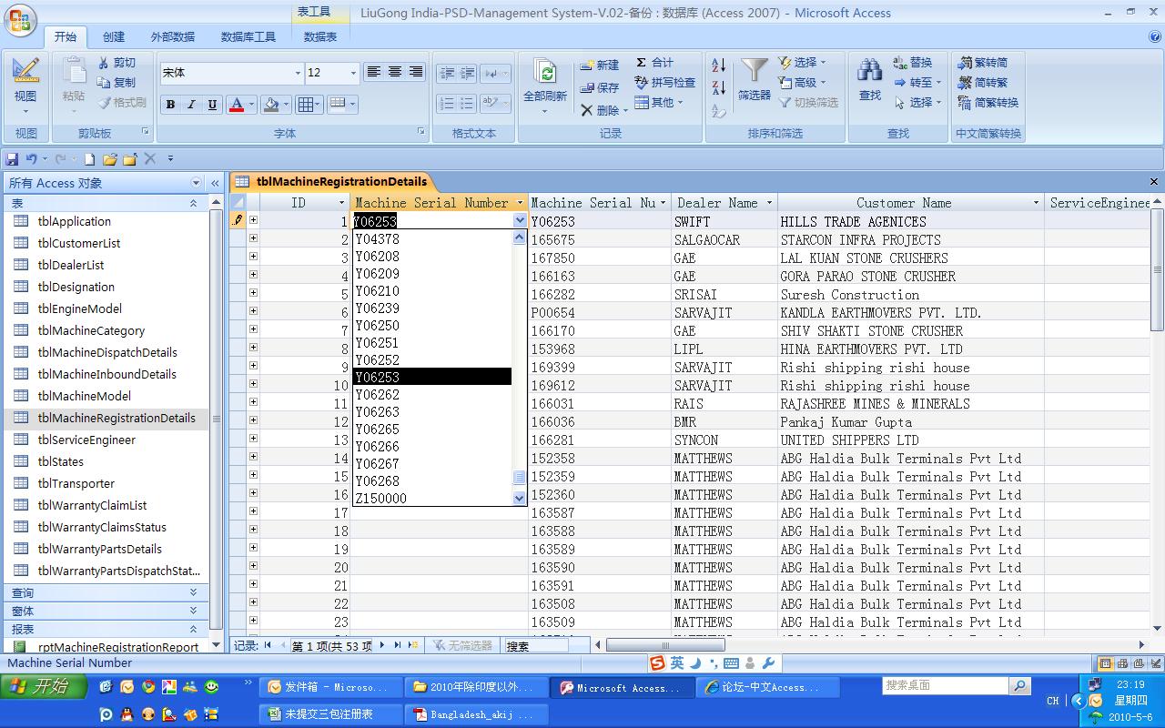1165x728 pixels.
Task: Collapse the 表 tables group
Action: click(193, 203)
